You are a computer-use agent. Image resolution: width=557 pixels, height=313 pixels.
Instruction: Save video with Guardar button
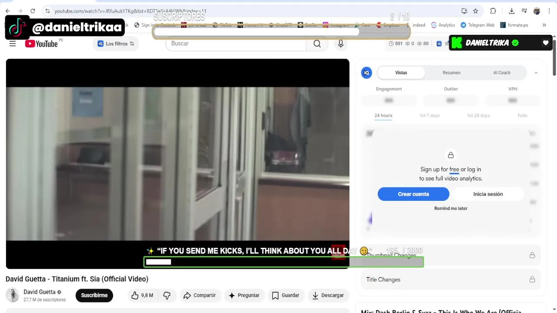[x=285, y=295]
